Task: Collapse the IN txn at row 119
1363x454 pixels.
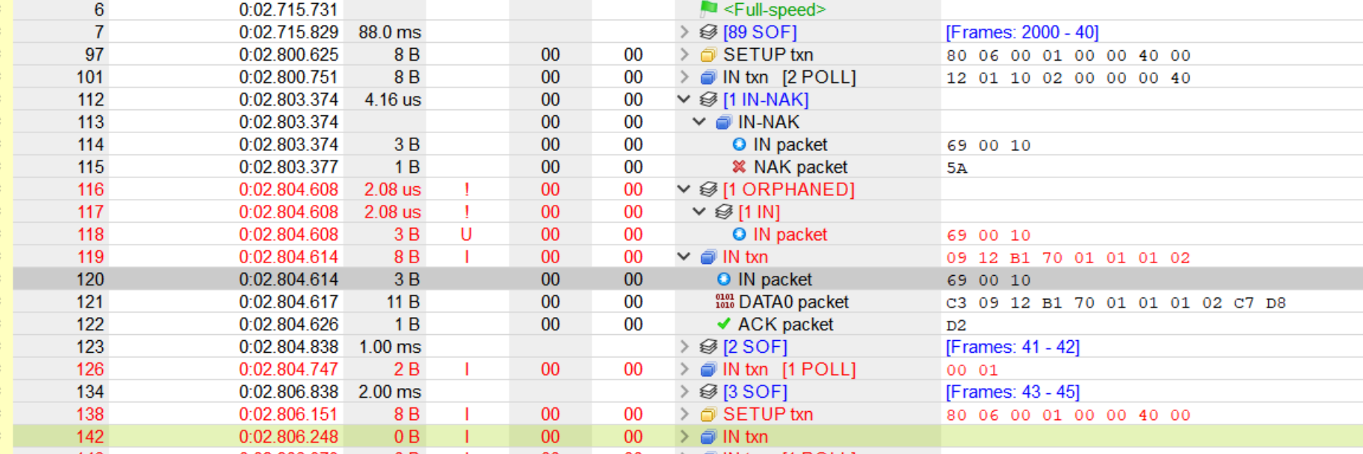Action: (684, 257)
